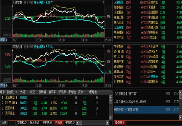Open gainer 刚泰控股 in Shanghai list
The width and height of the screenshot is (182, 126).
click(119, 7)
